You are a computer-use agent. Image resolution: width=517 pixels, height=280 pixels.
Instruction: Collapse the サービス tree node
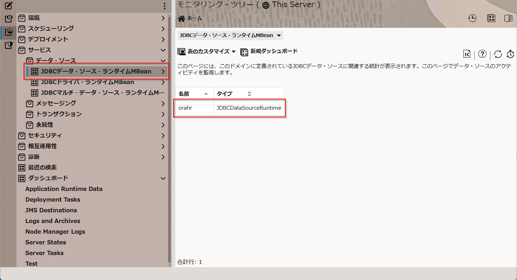point(163,50)
